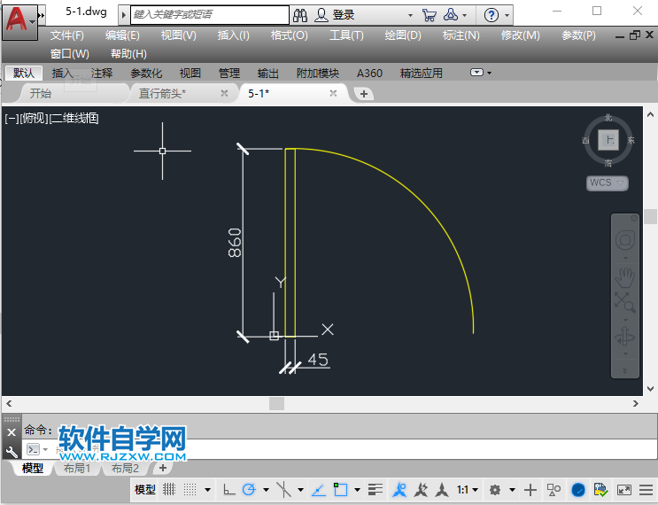Open the 修改(M) menu
This screenshot has width=658, height=505.
tap(520, 35)
